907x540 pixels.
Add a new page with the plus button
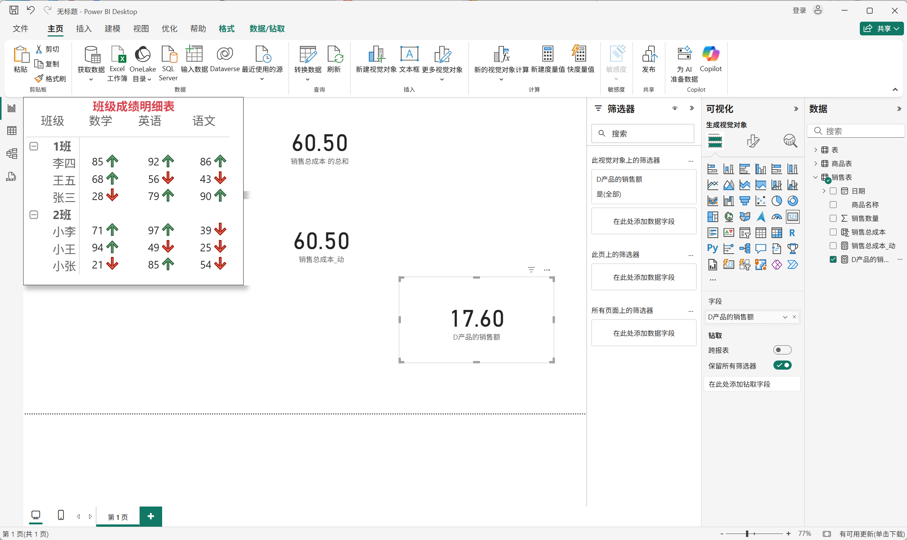pos(151,516)
